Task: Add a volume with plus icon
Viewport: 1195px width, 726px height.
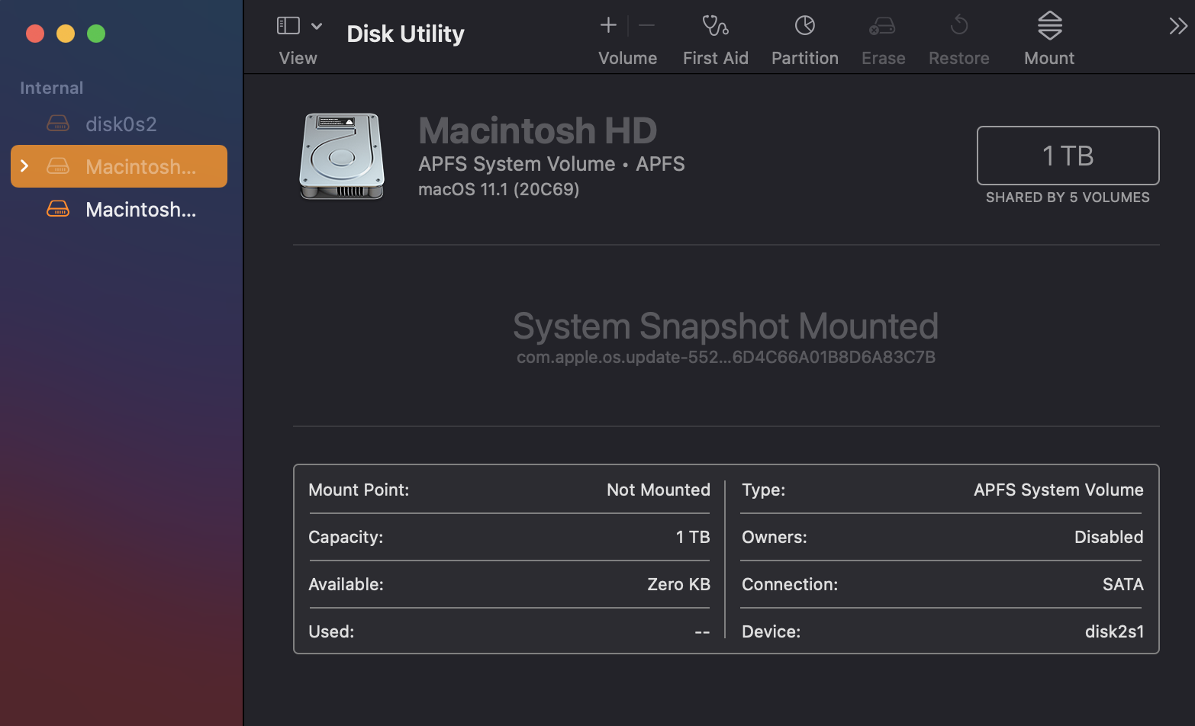Action: (x=608, y=25)
